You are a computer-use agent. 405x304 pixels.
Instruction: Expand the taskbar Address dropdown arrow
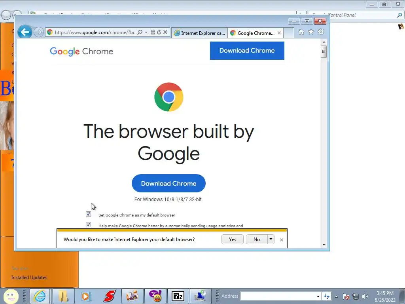tap(318, 296)
